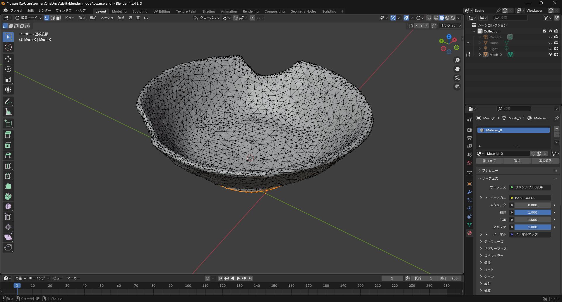Uncheck the Collection exclude checkbox
562x302 pixels.
pyautogui.click(x=544, y=31)
